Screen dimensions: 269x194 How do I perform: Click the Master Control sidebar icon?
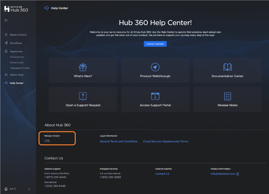[x=6, y=35]
